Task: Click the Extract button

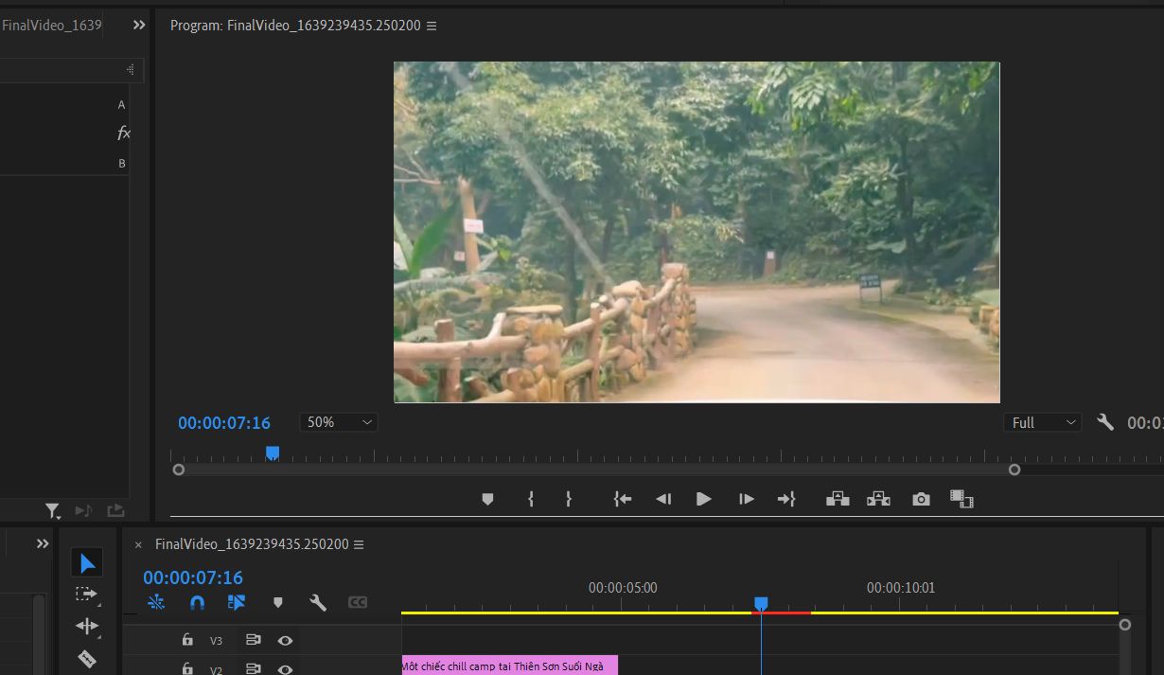Action: pos(879,499)
